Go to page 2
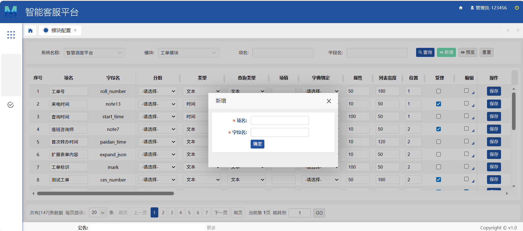 click(x=163, y=213)
